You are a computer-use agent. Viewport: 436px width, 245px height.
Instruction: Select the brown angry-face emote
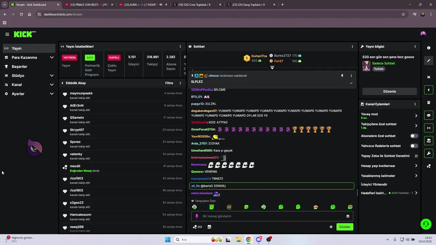point(229,207)
